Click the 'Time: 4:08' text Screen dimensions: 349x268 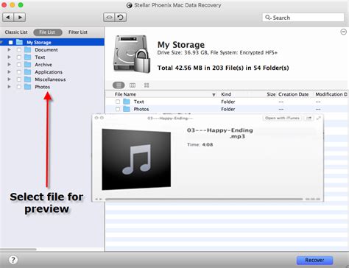click(200, 144)
